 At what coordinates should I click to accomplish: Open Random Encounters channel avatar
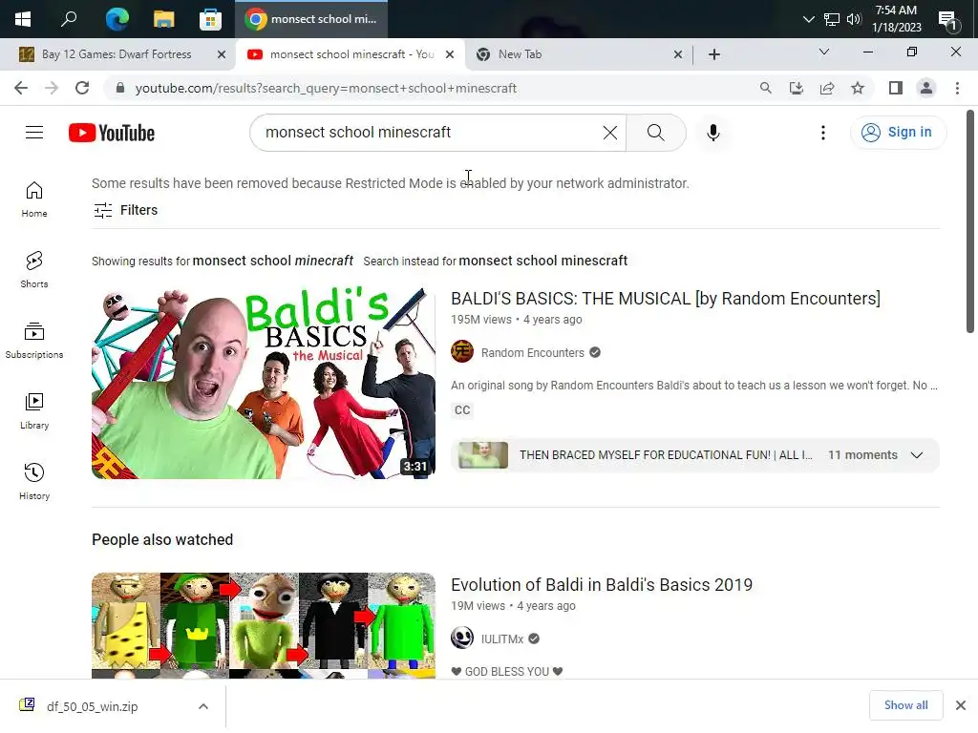pyautogui.click(x=462, y=351)
